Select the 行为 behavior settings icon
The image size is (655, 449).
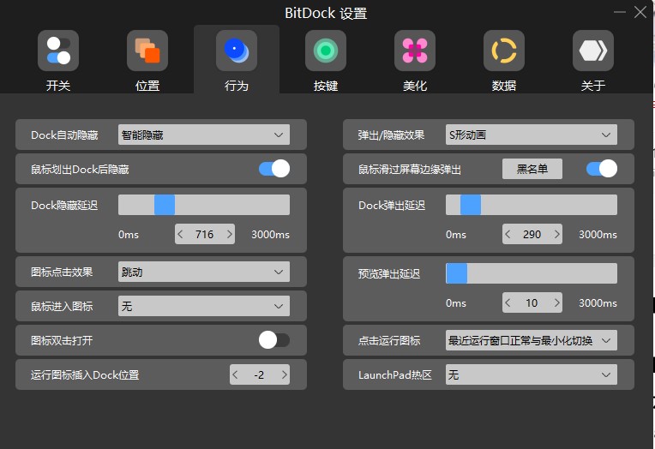237,51
